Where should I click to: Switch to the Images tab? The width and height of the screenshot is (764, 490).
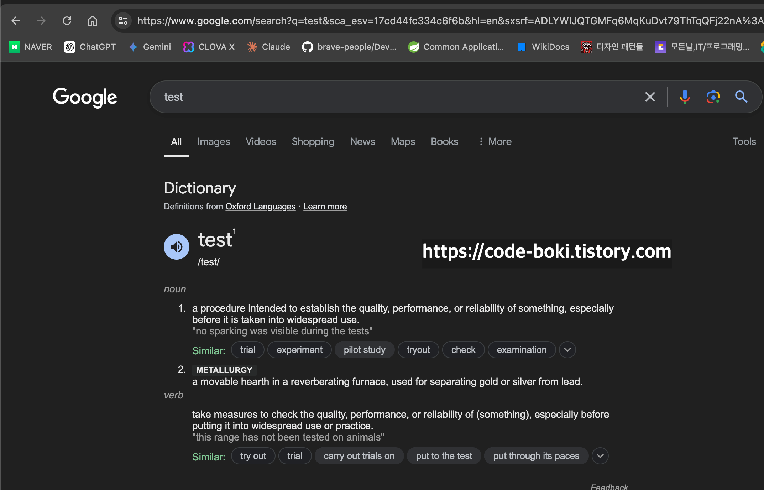click(213, 142)
